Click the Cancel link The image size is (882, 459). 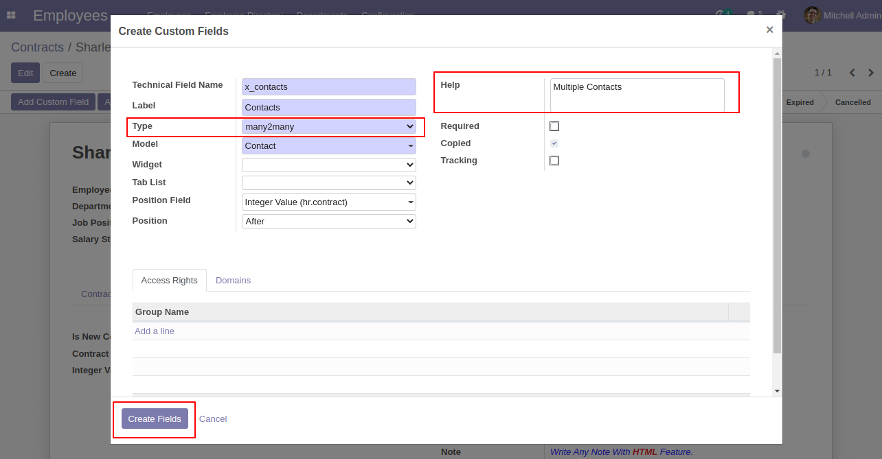(x=213, y=419)
